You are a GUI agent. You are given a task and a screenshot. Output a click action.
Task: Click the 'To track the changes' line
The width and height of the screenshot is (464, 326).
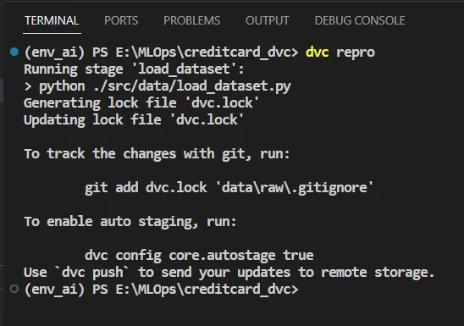(157, 154)
